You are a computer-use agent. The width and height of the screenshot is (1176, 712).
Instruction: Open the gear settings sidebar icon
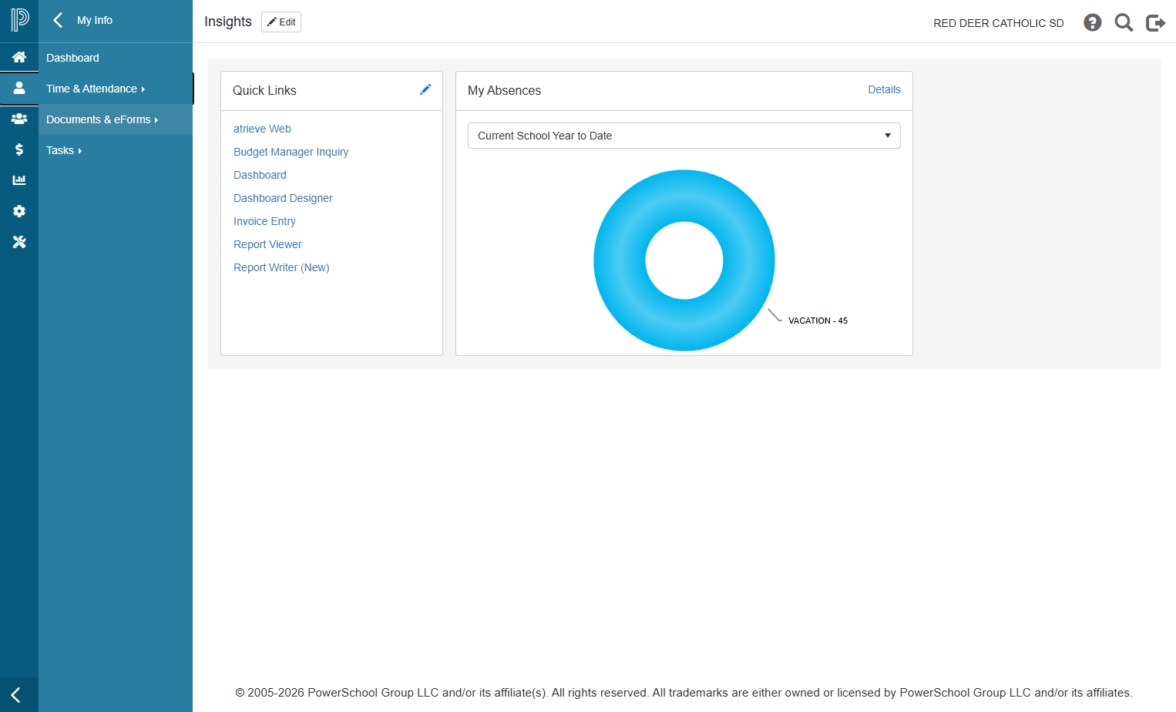pyautogui.click(x=19, y=211)
